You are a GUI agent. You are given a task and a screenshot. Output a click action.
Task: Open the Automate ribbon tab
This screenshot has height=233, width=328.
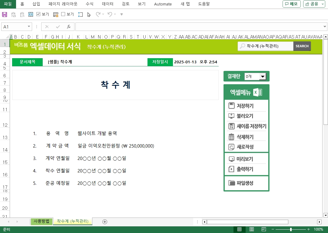click(x=163, y=4)
